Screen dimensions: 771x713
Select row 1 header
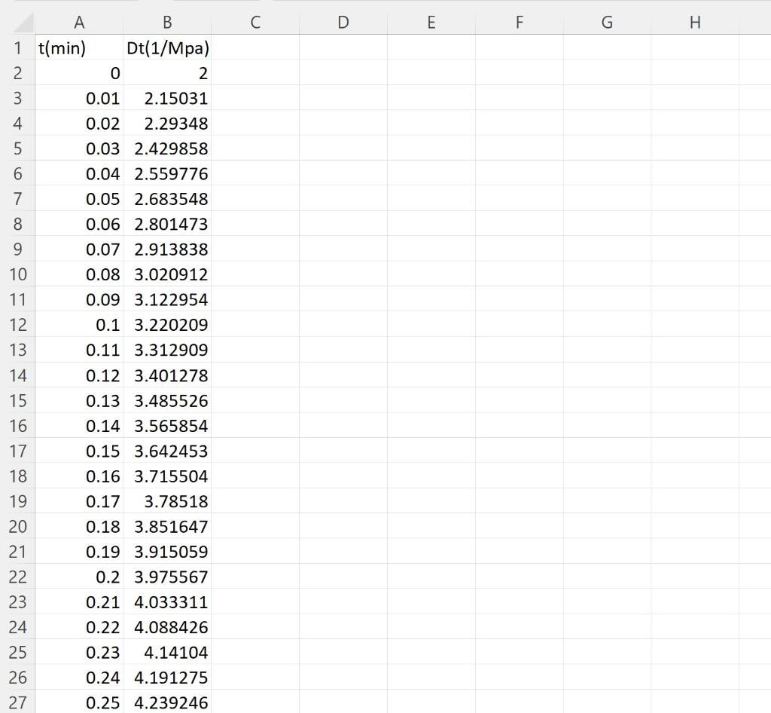(x=17, y=47)
